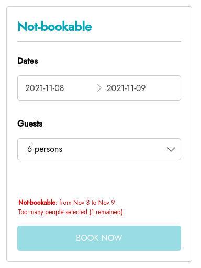Click the chevron arrow between the dates
The height and width of the screenshot is (268, 201).
click(99, 88)
